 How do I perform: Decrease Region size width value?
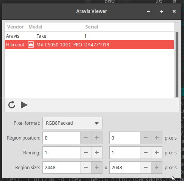[86, 168]
